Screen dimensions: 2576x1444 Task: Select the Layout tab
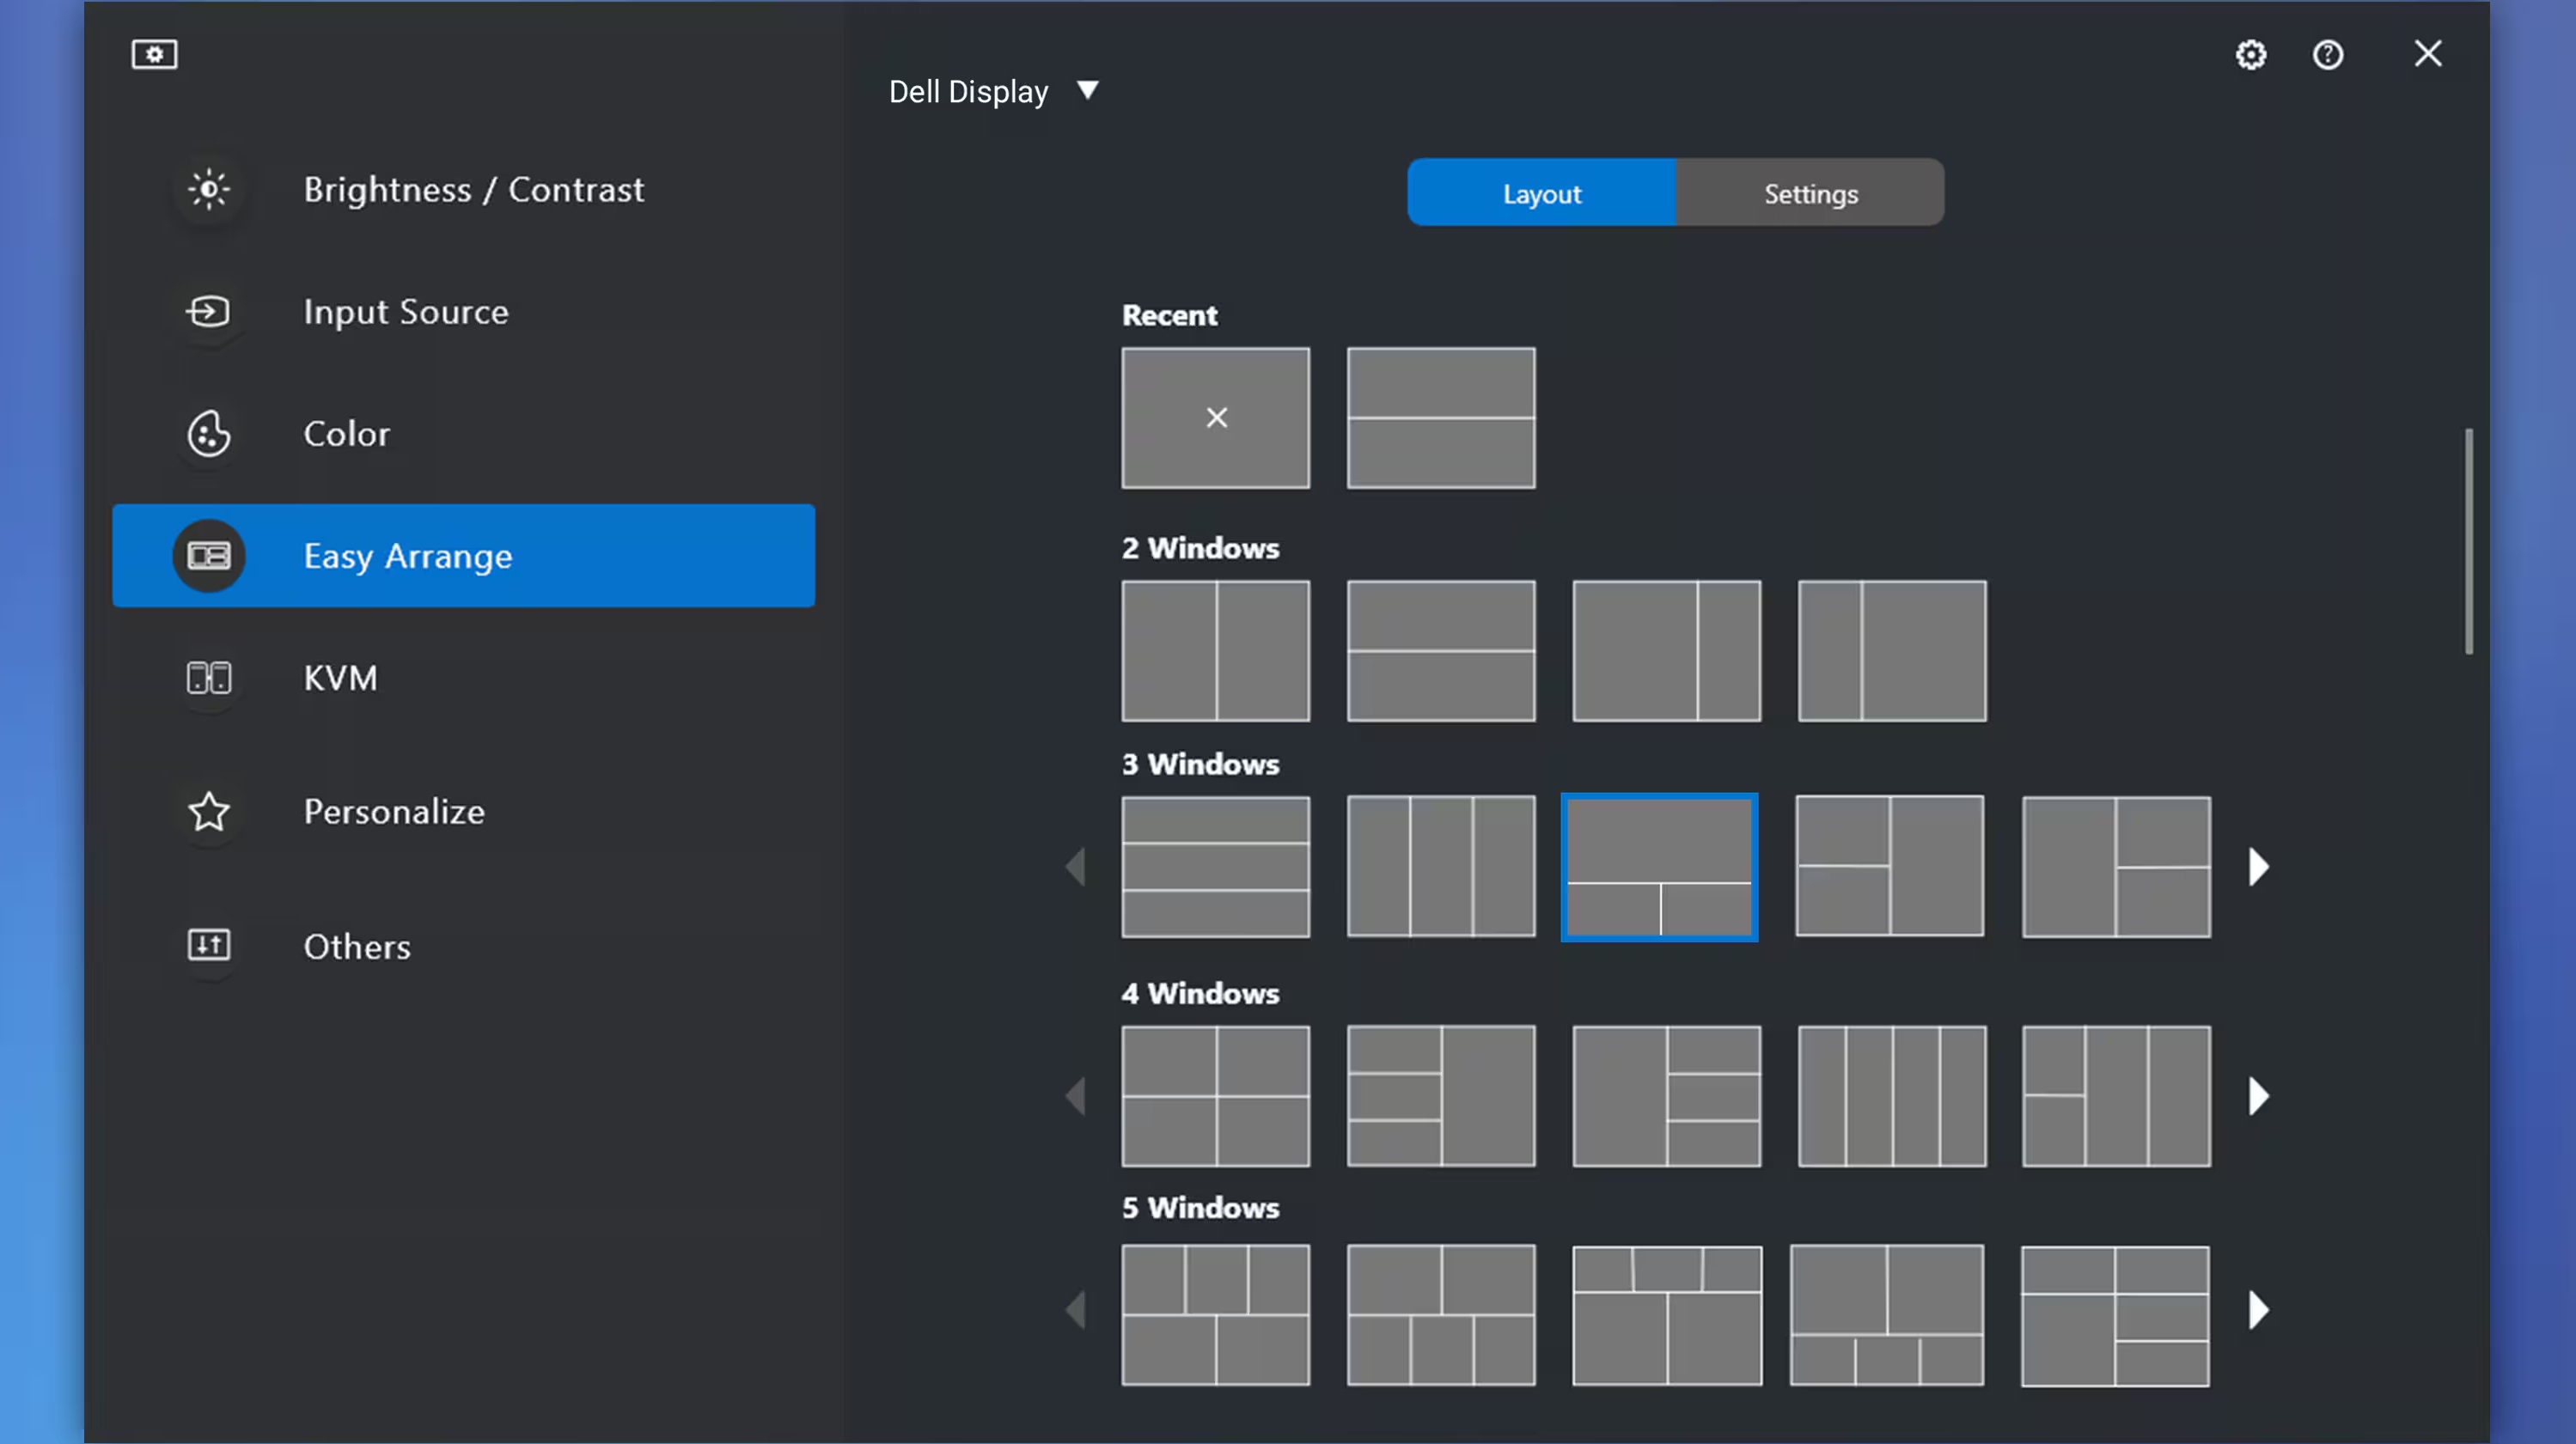click(1541, 193)
